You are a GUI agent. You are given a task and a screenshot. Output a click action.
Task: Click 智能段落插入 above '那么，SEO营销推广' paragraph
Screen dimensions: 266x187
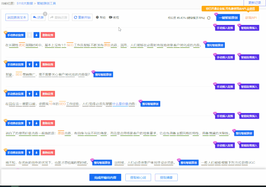(249, 57)
